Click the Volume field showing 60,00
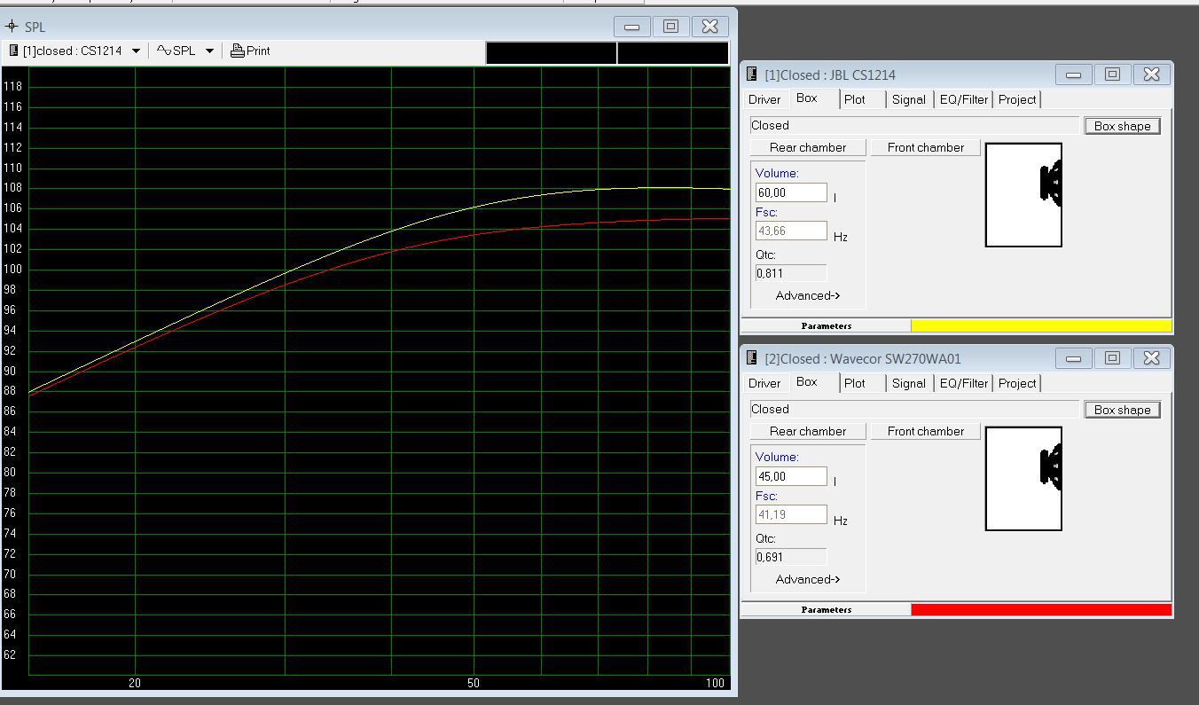Screen dimensions: 1199x705 pyautogui.click(x=791, y=192)
